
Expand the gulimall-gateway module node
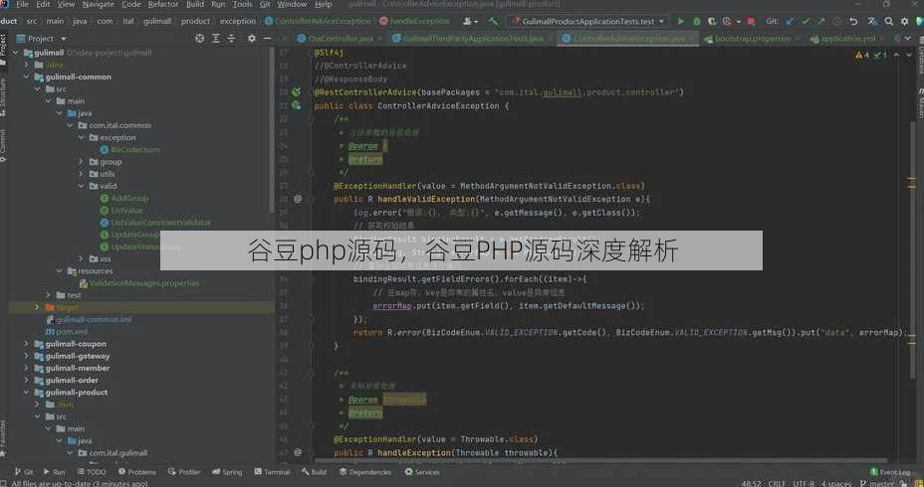coord(27,357)
